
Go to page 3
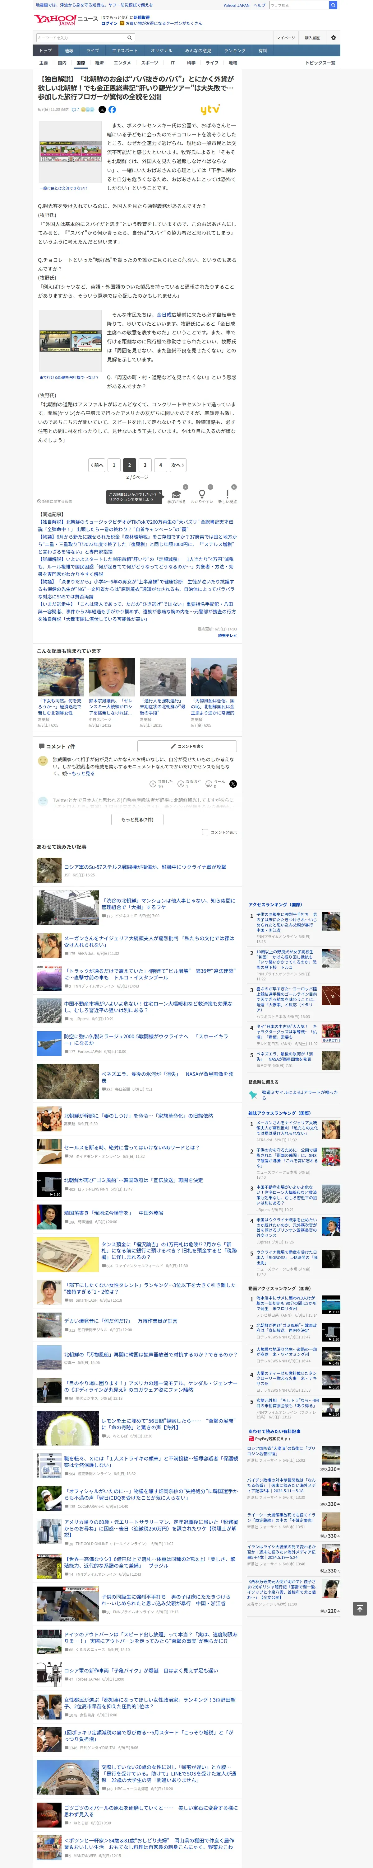[145, 465]
